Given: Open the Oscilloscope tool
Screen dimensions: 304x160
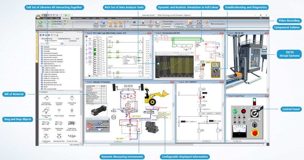Looking at the screenshot, I should pyautogui.click(x=134, y=23).
